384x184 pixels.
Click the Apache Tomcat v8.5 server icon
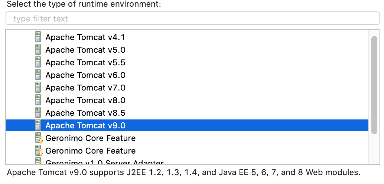[x=38, y=113]
